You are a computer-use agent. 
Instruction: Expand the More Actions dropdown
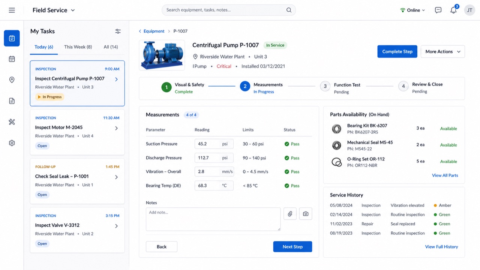pyautogui.click(x=443, y=52)
